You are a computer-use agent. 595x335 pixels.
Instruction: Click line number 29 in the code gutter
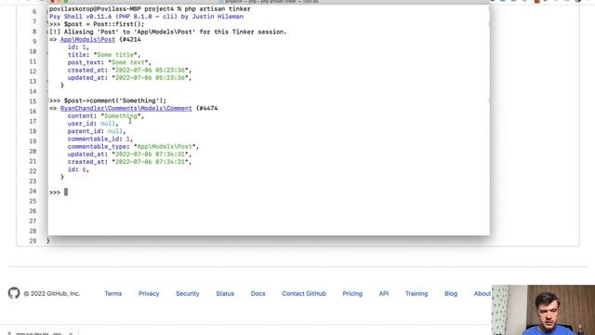[33, 241]
